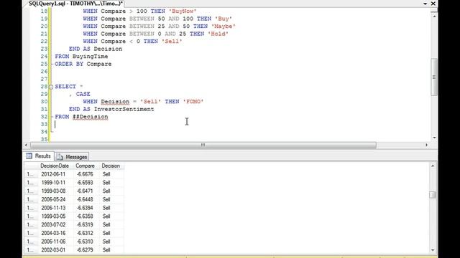Viewport: 460px width, 258px height.
Task: Click the editor vertical scrollbar thumb
Action: coord(434,77)
